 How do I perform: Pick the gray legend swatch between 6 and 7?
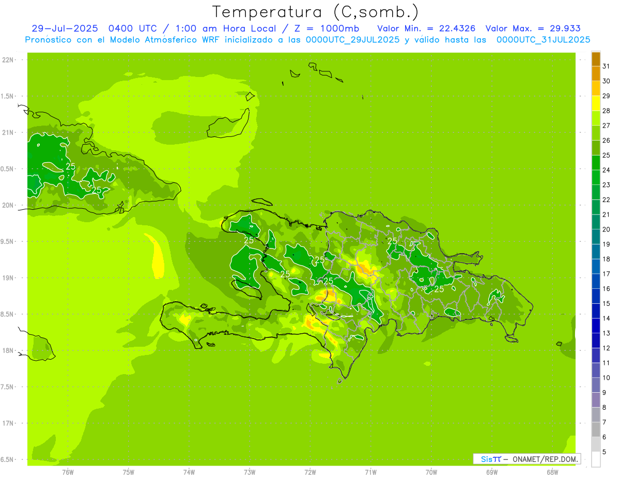click(596, 429)
